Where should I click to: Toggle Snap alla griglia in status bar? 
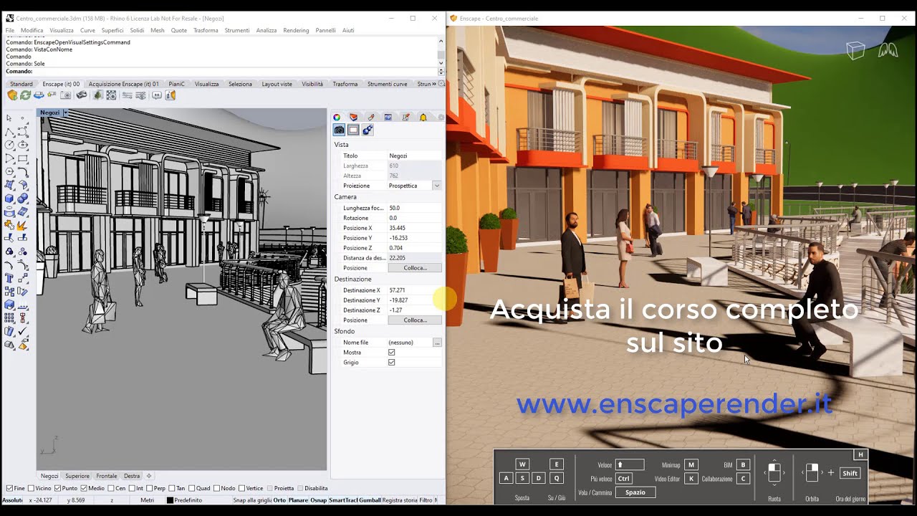[x=252, y=500]
